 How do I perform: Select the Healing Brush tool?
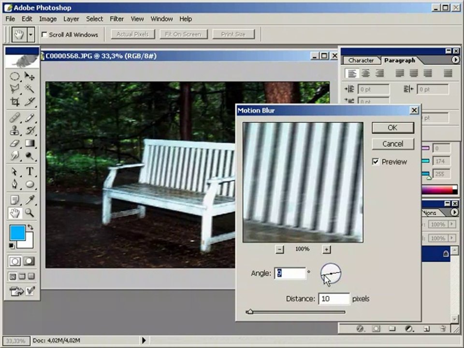click(x=15, y=118)
